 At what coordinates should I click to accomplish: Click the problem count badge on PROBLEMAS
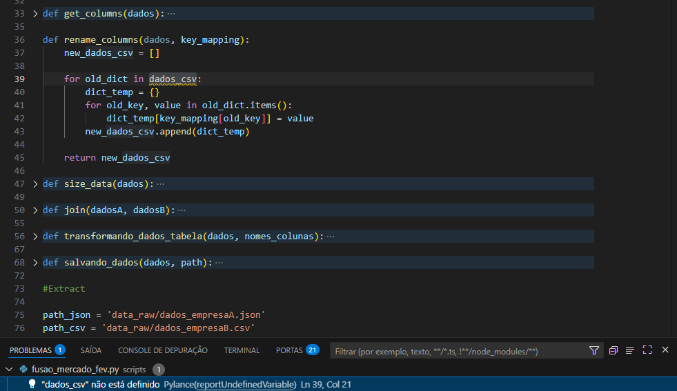(60, 350)
